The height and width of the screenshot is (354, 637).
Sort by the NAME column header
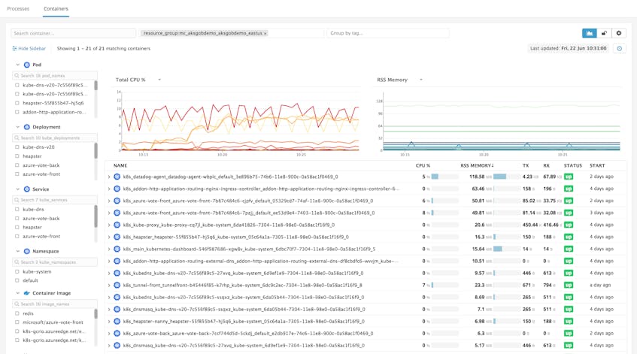click(x=120, y=165)
